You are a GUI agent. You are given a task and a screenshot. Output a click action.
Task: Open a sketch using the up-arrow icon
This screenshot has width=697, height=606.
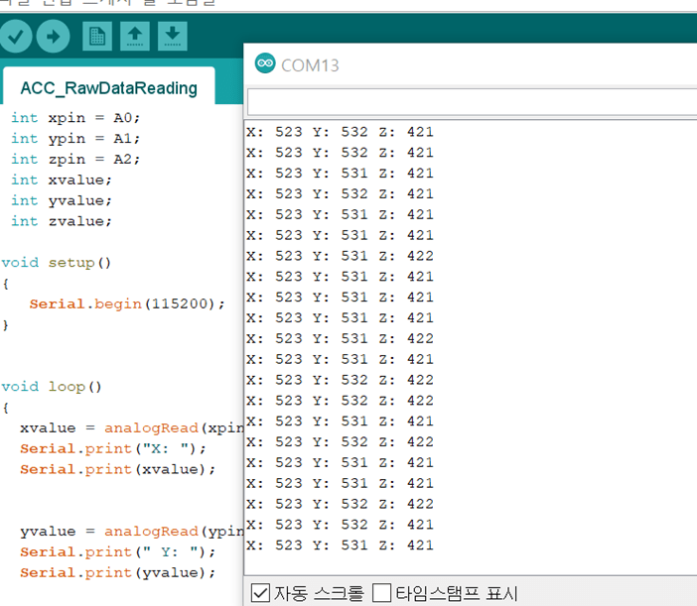(x=135, y=38)
